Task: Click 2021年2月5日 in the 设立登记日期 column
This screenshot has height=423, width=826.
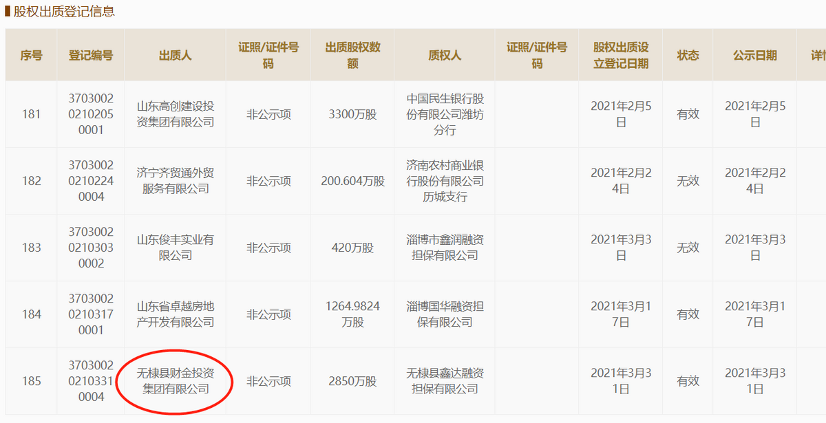Action: [x=621, y=114]
